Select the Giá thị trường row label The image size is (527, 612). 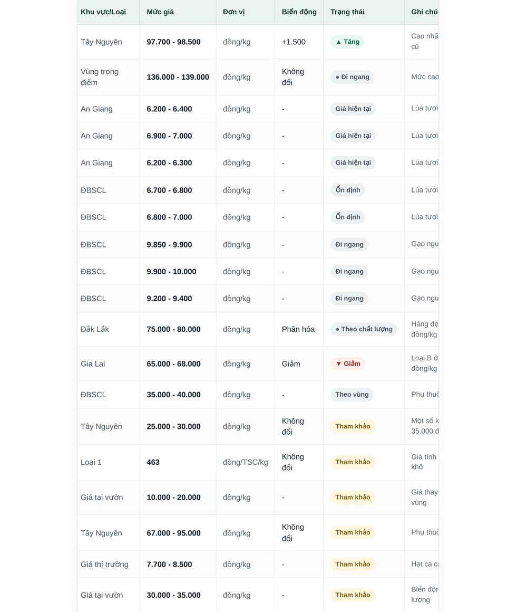[104, 565]
